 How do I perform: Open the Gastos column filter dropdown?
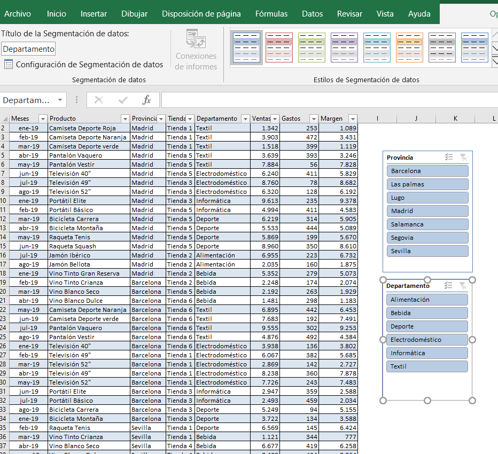click(314, 119)
